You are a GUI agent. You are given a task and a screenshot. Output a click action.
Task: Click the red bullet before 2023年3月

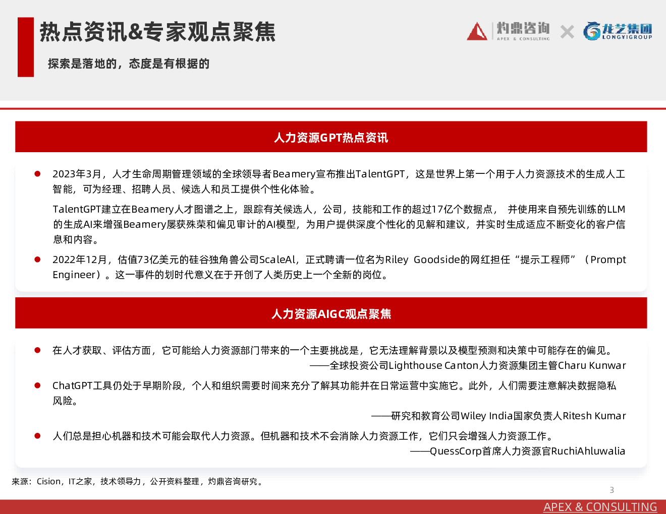[37, 174]
